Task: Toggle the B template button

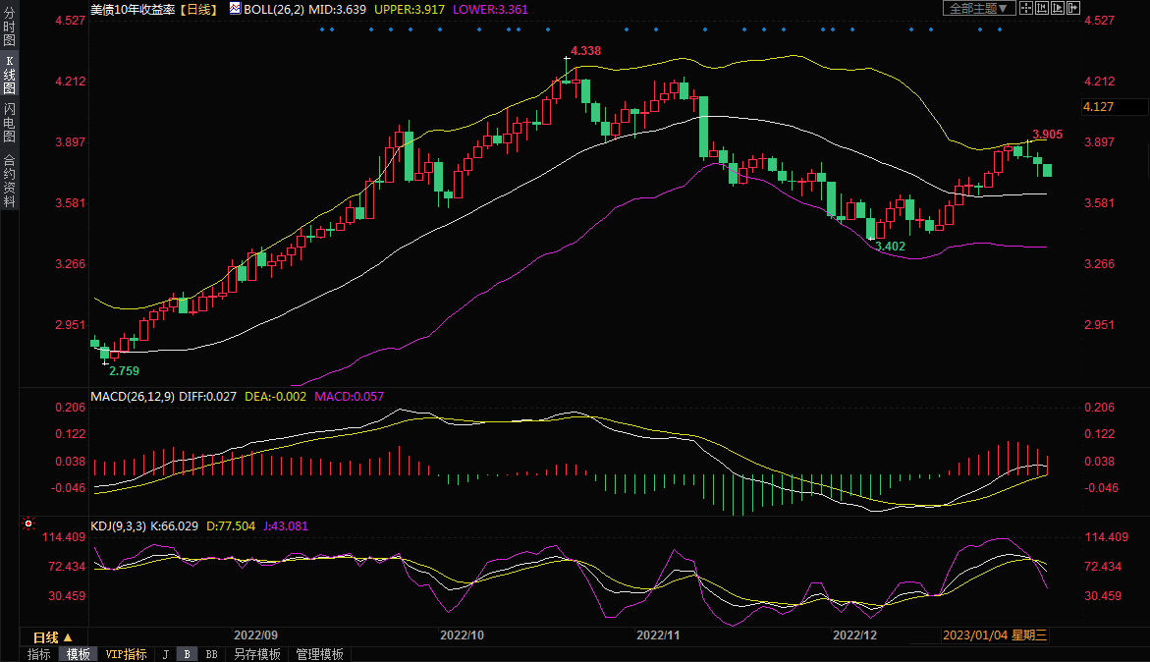Action: tap(187, 654)
